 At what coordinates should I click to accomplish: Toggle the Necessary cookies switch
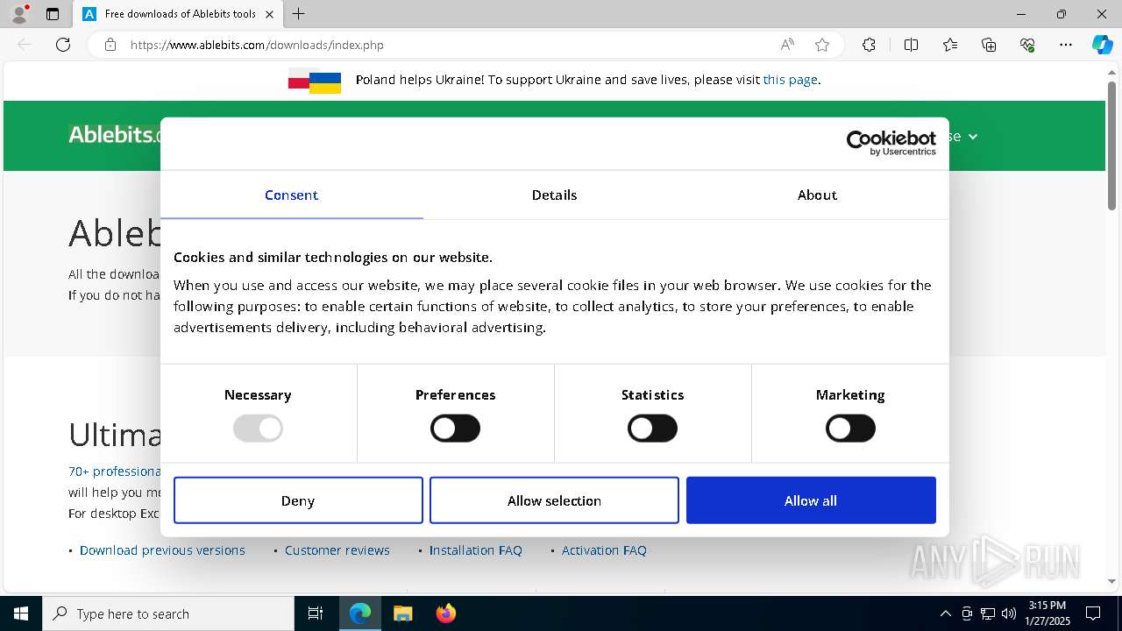pyautogui.click(x=258, y=429)
